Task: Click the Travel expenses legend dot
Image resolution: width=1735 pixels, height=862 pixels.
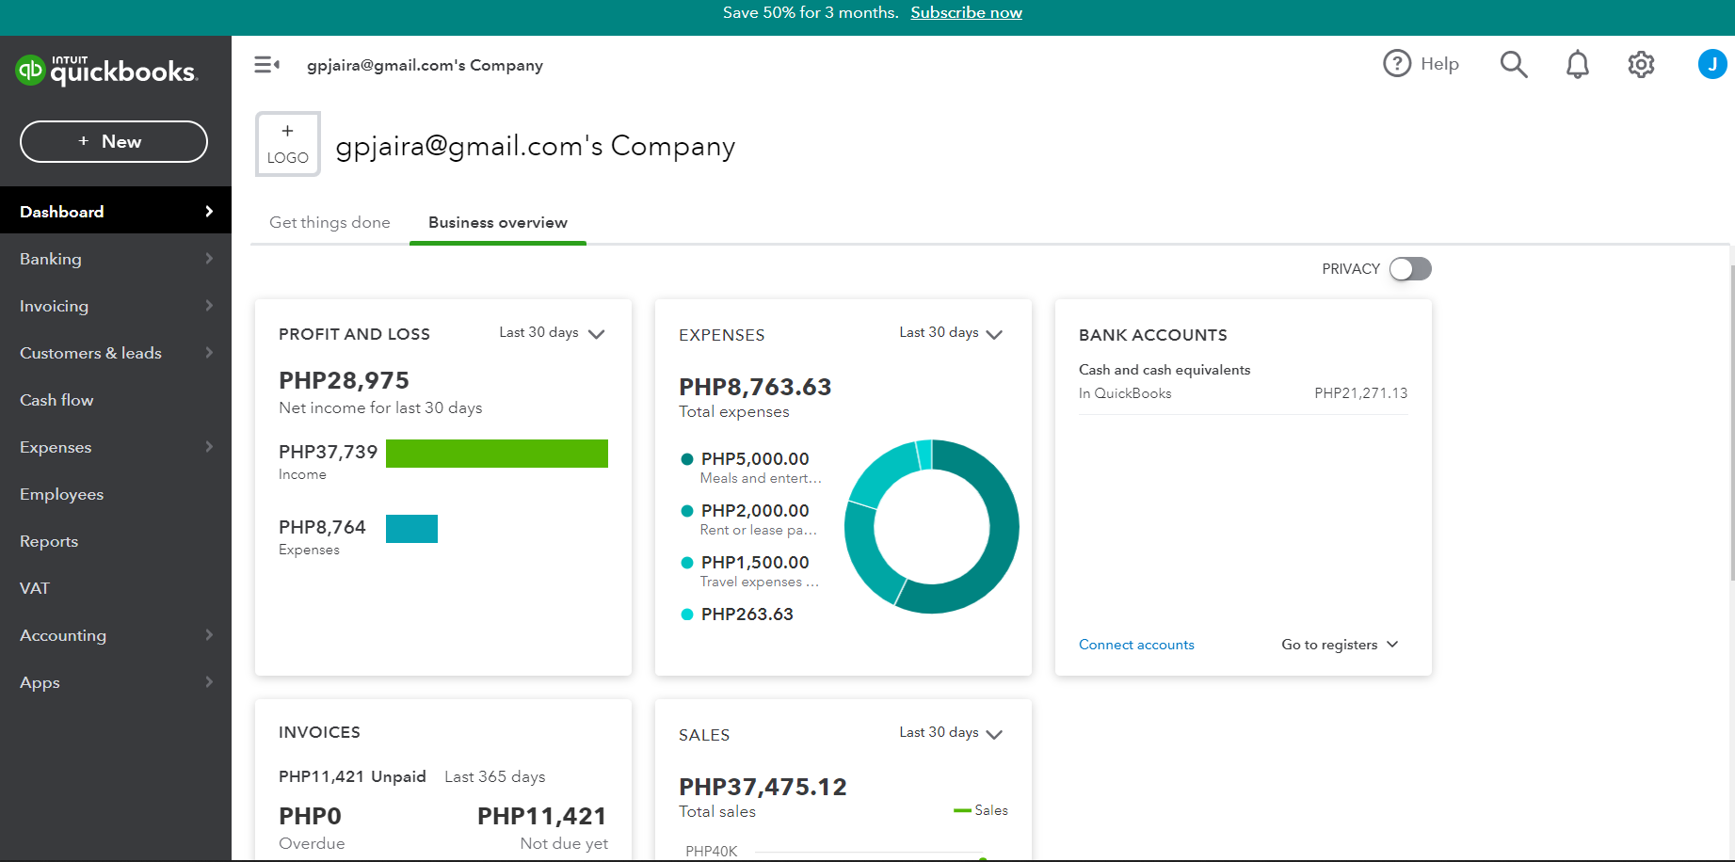Action: 687,563
